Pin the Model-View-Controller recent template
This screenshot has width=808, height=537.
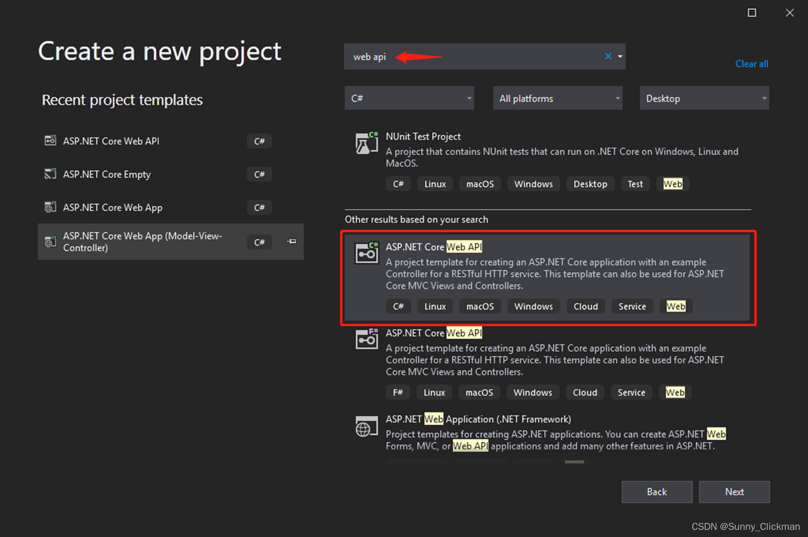(291, 241)
